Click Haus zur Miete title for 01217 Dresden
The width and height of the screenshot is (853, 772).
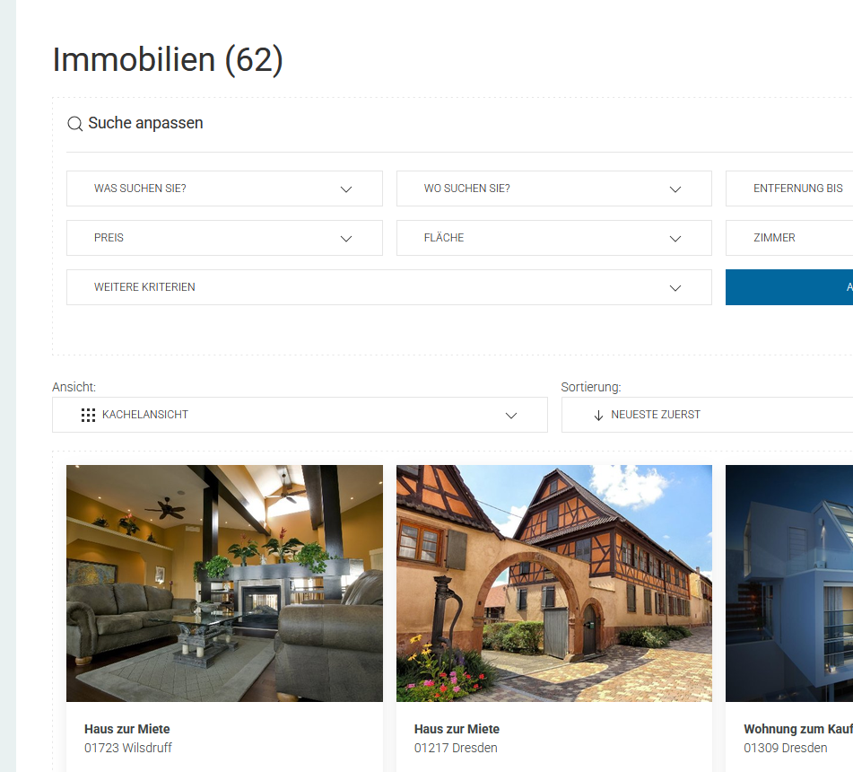(x=457, y=729)
